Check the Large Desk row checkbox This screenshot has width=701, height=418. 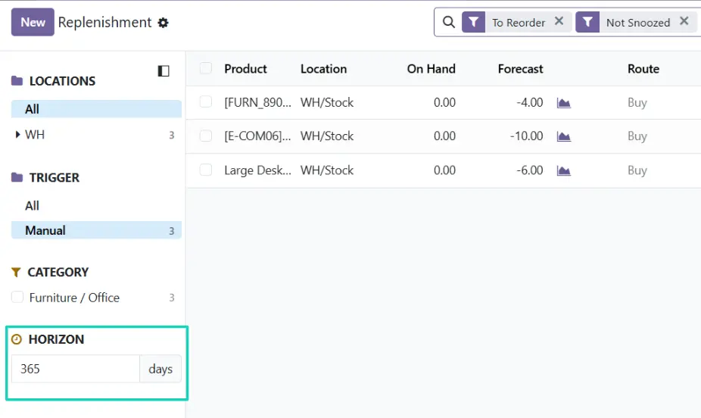(x=206, y=170)
